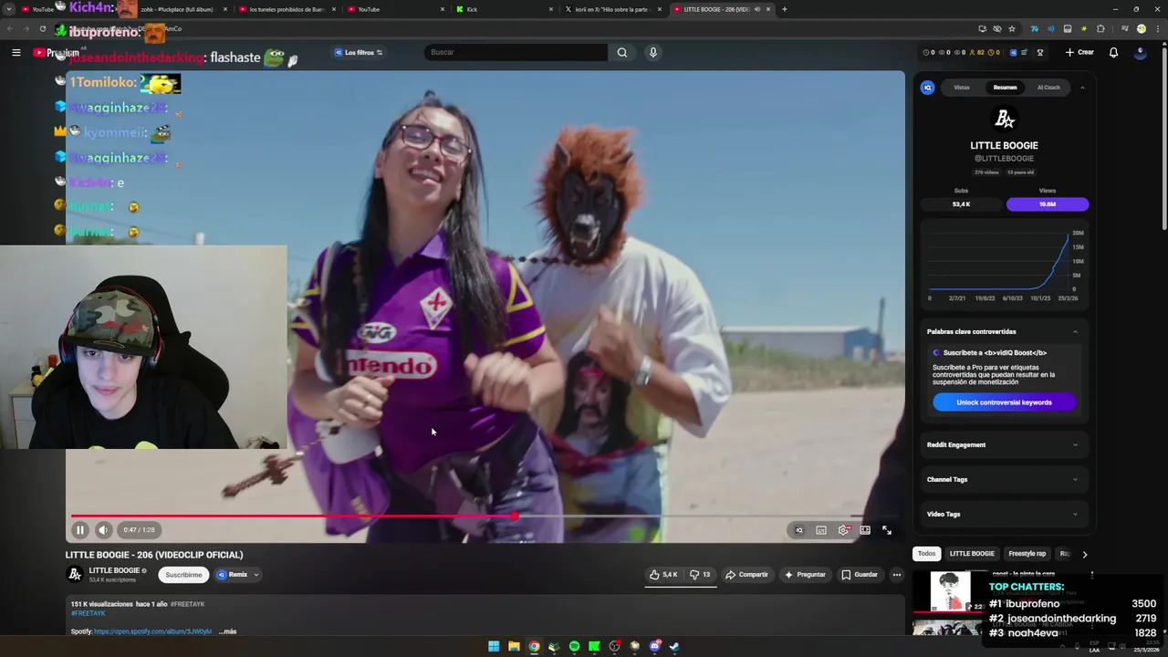Open the AI Coach tab in vidIQ
The height and width of the screenshot is (657, 1168).
(x=1048, y=88)
